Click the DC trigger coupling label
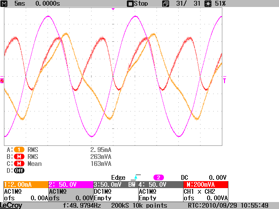The width and height of the screenshot is (279, 209). click(184, 178)
